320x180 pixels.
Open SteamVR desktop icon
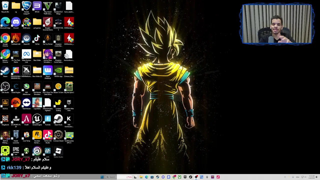point(26,39)
